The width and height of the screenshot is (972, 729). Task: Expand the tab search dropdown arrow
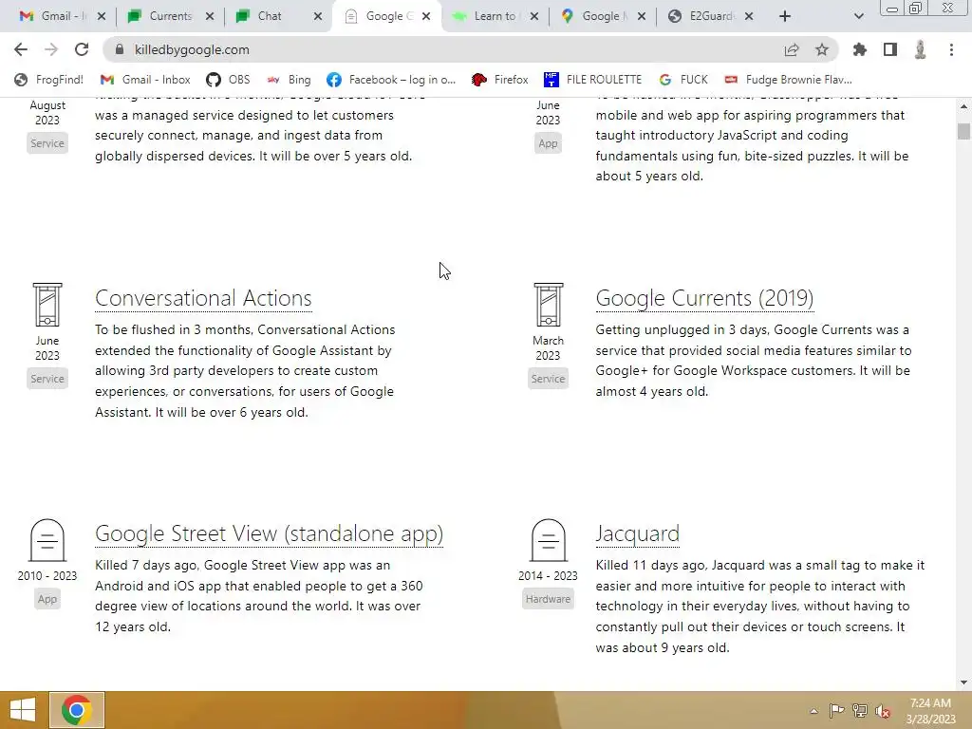pyautogui.click(x=858, y=16)
